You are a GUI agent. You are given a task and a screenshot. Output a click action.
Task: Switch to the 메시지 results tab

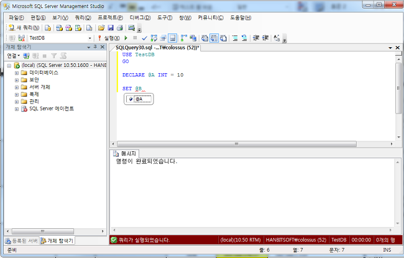(125, 154)
